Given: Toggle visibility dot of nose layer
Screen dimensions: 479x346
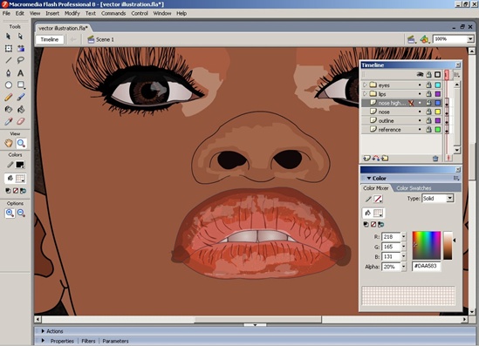Looking at the screenshot, I should [420, 112].
